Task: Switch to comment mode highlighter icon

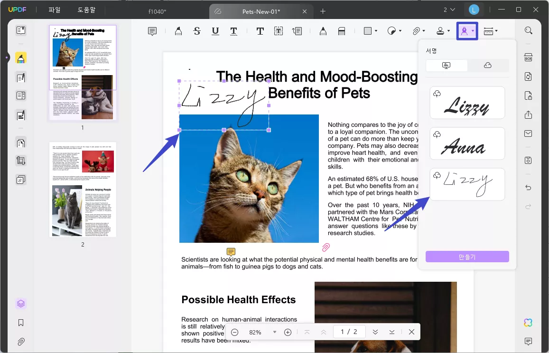Action: point(21,58)
